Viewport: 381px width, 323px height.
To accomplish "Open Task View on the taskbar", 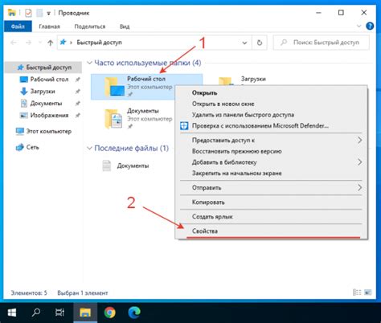I will [59, 313].
